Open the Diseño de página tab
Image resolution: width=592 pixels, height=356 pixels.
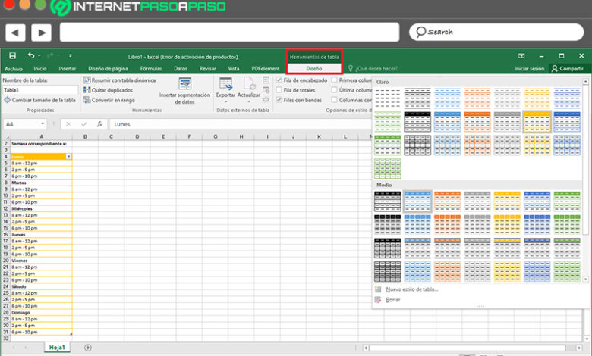108,69
